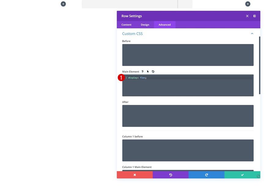Reset the Main Element custom CSS
The image size is (269, 187).
click(x=153, y=71)
